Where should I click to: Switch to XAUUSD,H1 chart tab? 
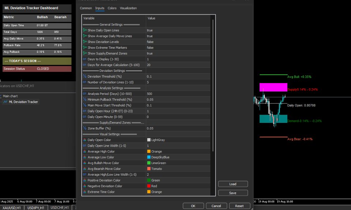[12, 207]
